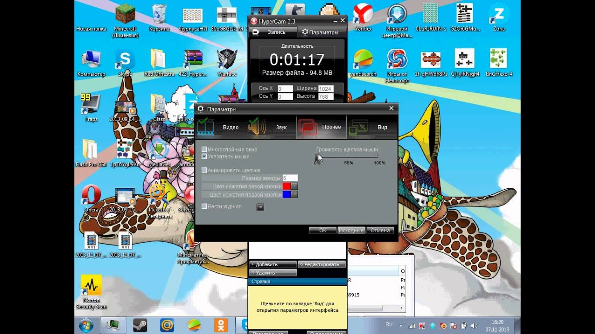595x334 pixels.
Task: Select the Fraps desktop shortcut
Action: (x=91, y=108)
